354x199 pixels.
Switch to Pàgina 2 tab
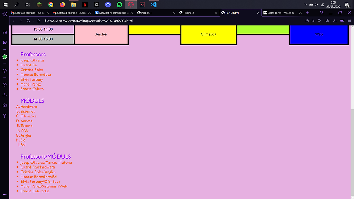pyautogui.click(x=198, y=13)
